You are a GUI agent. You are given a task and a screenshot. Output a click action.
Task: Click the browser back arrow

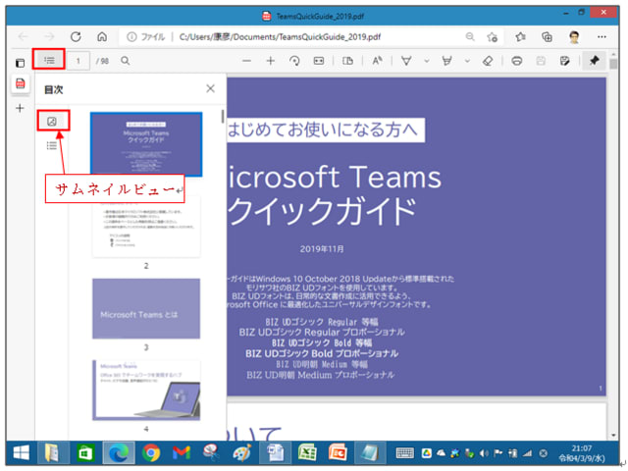(x=23, y=37)
